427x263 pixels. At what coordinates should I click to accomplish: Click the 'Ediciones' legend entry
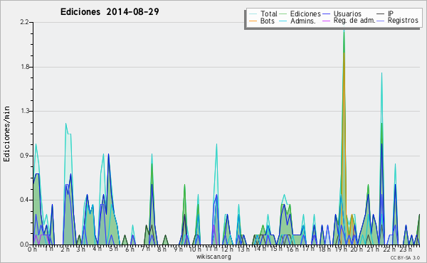tap(305, 14)
